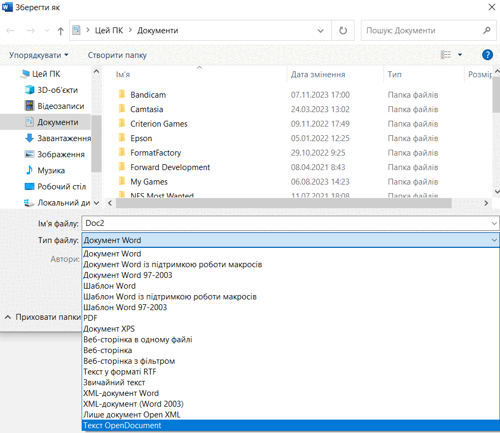Expand the file name history dropdown
Viewport: 500px width, 433px height.
click(x=494, y=223)
